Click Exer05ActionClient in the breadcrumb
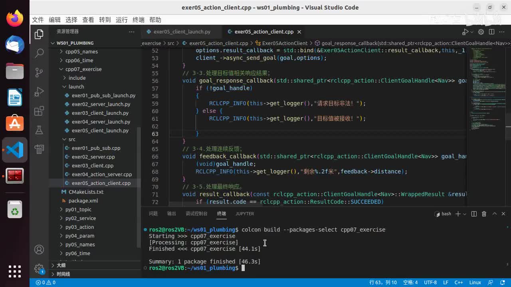511x287 pixels. click(285, 43)
